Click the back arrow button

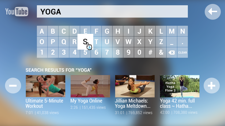[x=213, y=12]
